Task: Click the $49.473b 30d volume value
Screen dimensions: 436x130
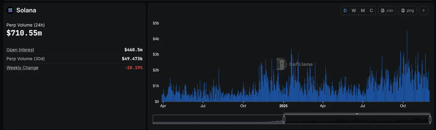Action: (x=132, y=59)
